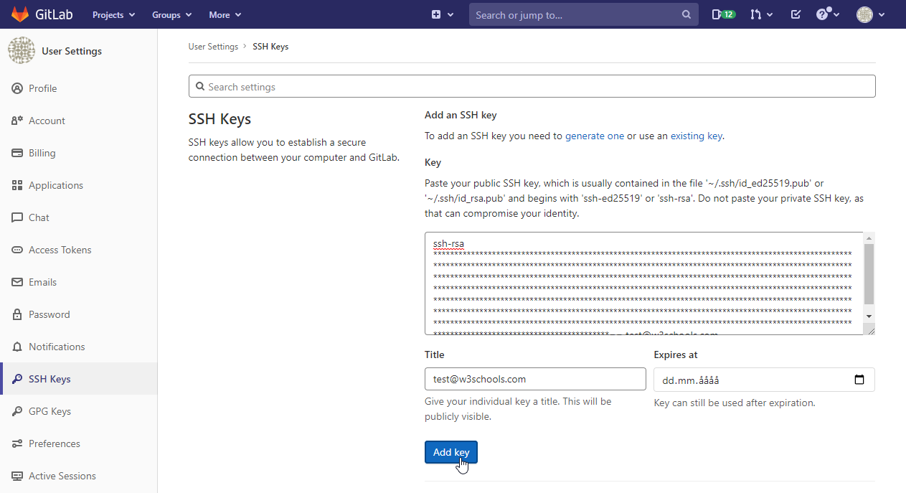
Task: Click the Add key button
Action: tap(450, 452)
